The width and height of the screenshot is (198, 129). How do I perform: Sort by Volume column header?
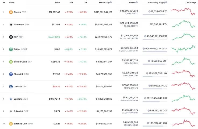coord(132,2)
